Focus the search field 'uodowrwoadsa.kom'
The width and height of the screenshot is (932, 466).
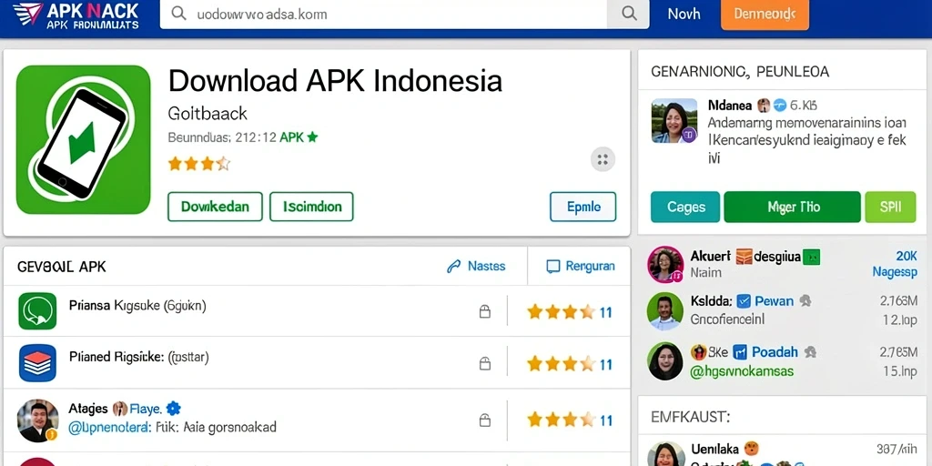coord(383,14)
